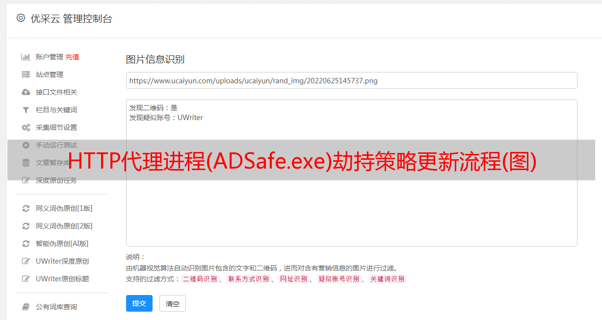Click the server icon for 站点管理
Image resolution: width=602 pixels, height=320 pixels.
[x=26, y=74]
